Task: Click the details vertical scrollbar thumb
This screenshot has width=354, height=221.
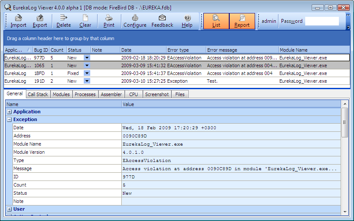Action: tap(345, 122)
